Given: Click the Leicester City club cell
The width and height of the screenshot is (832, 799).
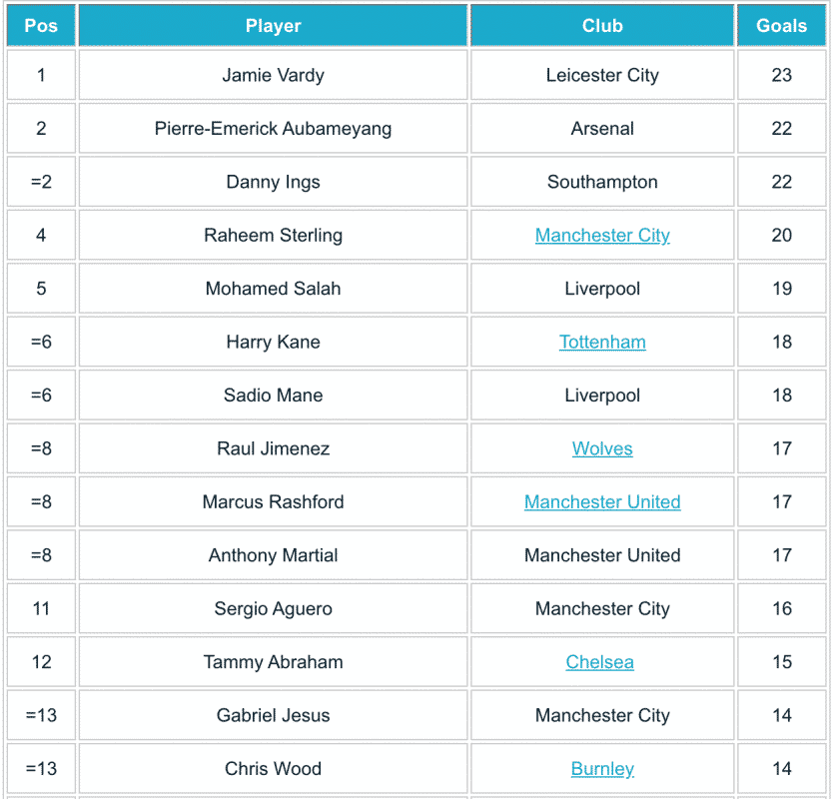Looking at the screenshot, I should tap(602, 76).
